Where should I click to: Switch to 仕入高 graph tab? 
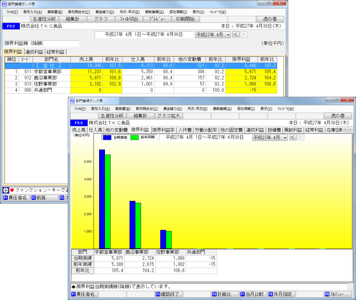(x=96, y=130)
